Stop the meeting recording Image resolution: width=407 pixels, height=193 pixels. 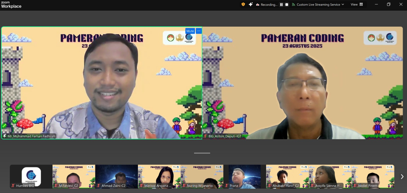coord(287,5)
